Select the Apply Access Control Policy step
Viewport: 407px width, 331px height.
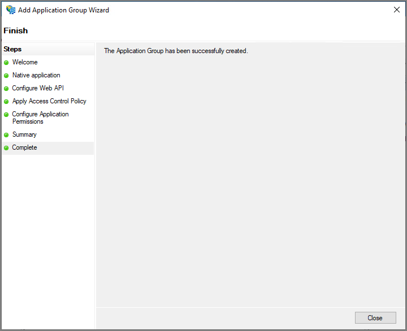pos(49,101)
